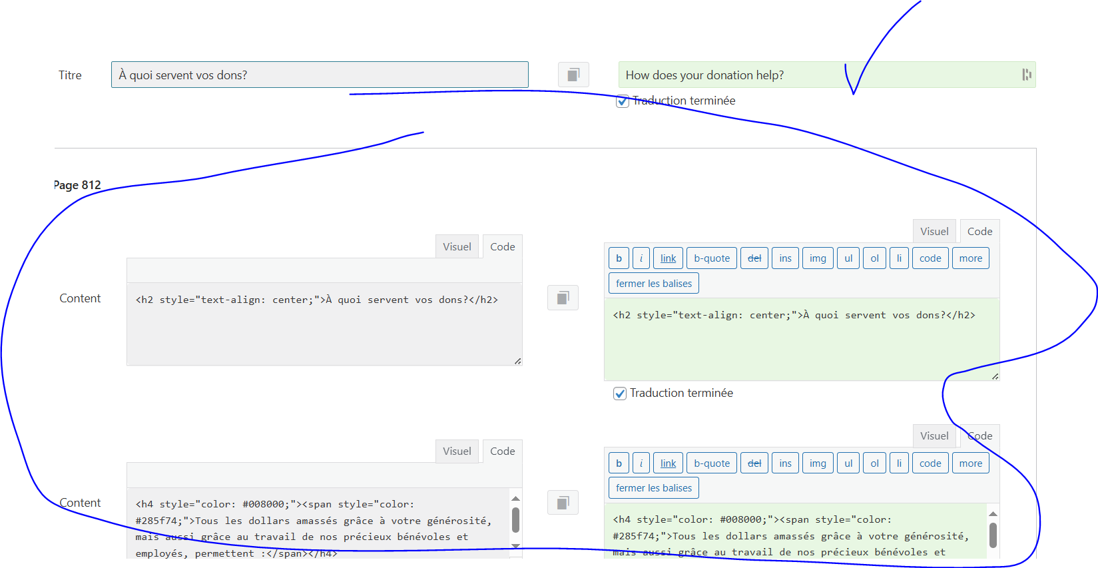Click fermer les balises in the h2 translation toolbar
Image resolution: width=1098 pixels, height=568 pixels.
[654, 284]
